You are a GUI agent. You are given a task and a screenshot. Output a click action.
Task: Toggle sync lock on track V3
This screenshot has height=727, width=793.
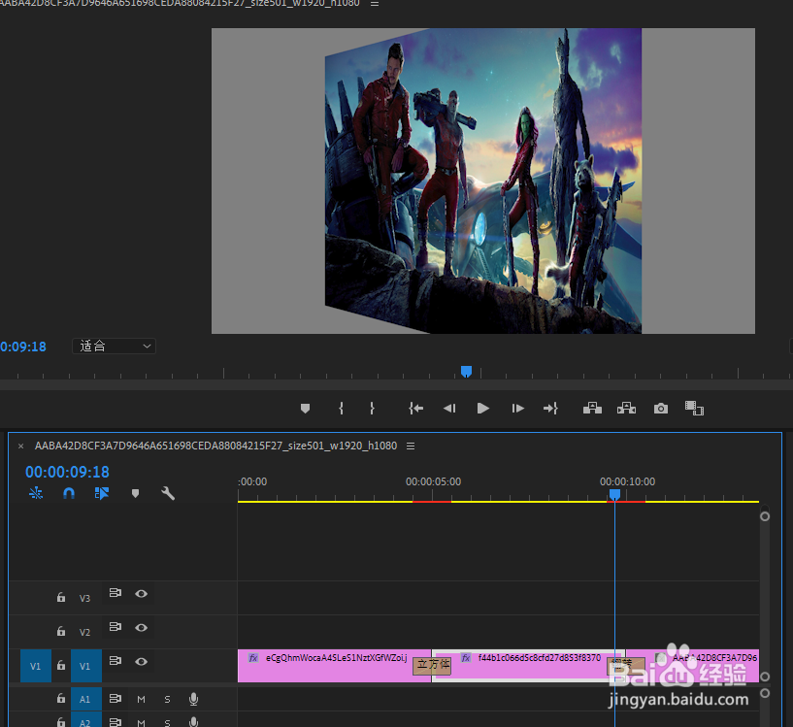[x=116, y=593]
